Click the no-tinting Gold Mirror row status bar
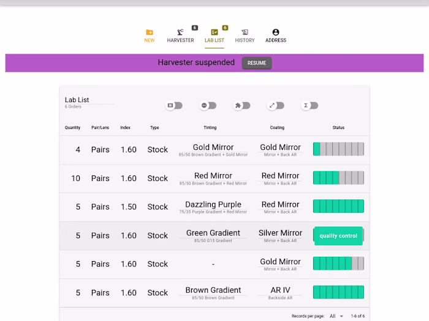 click(338, 264)
